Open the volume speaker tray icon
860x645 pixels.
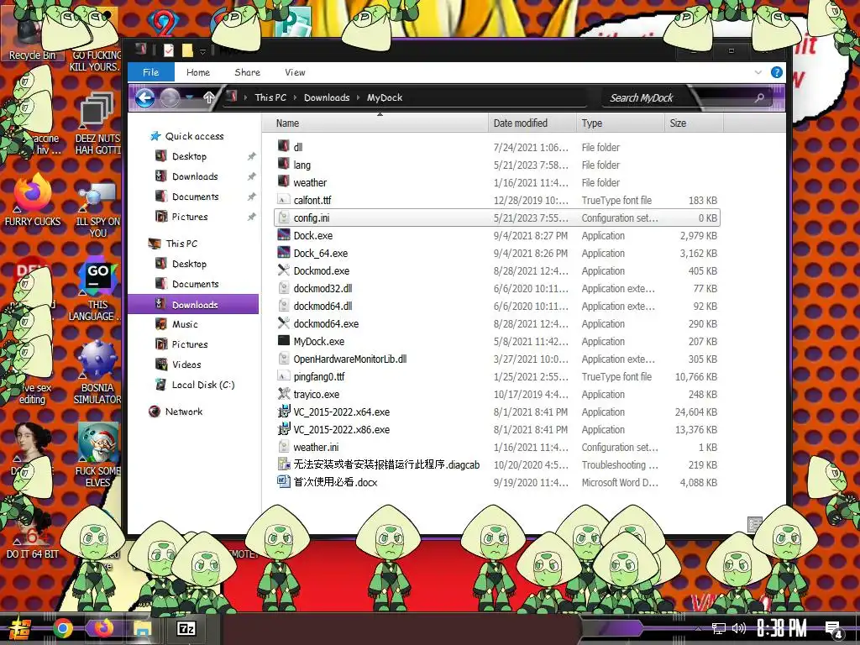pos(738,628)
